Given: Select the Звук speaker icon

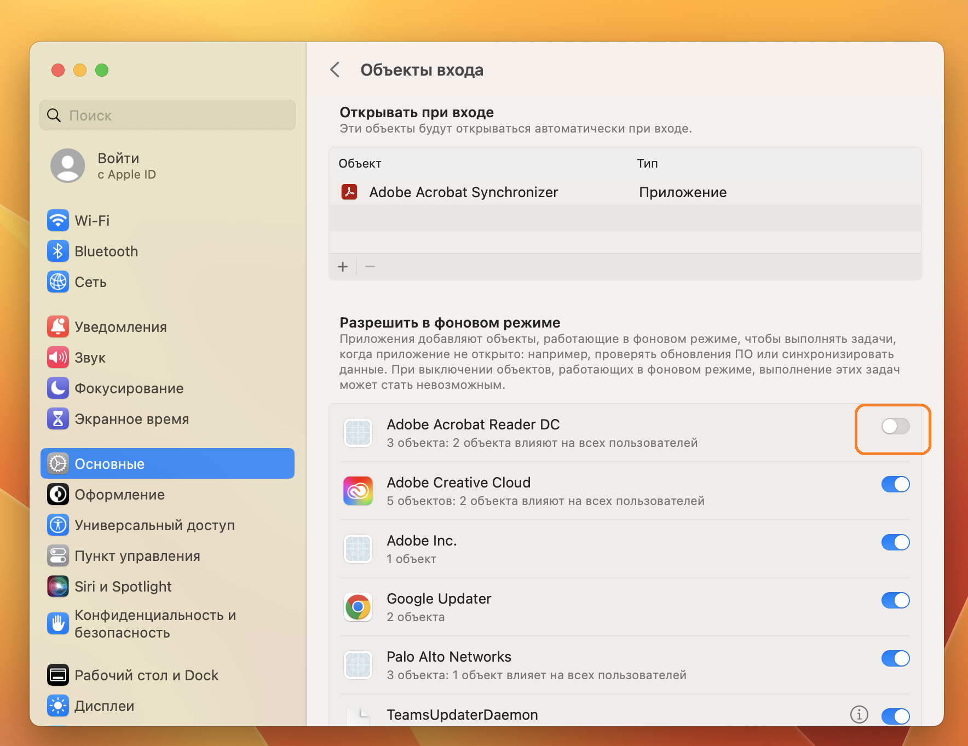Looking at the screenshot, I should tap(58, 358).
